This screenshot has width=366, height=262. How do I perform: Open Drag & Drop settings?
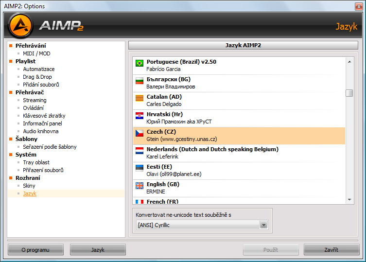[37, 77]
